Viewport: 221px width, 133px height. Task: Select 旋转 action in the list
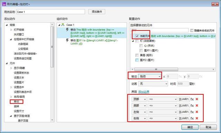pyautogui.click(x=17, y=106)
